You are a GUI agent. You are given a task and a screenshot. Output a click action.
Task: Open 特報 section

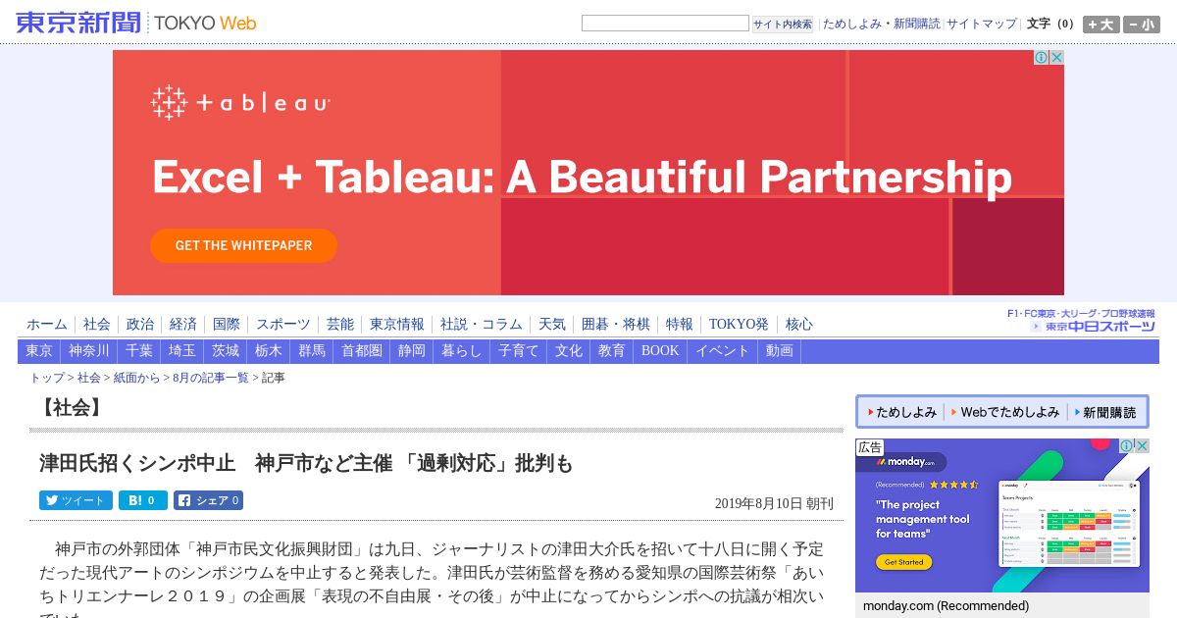[x=680, y=324]
